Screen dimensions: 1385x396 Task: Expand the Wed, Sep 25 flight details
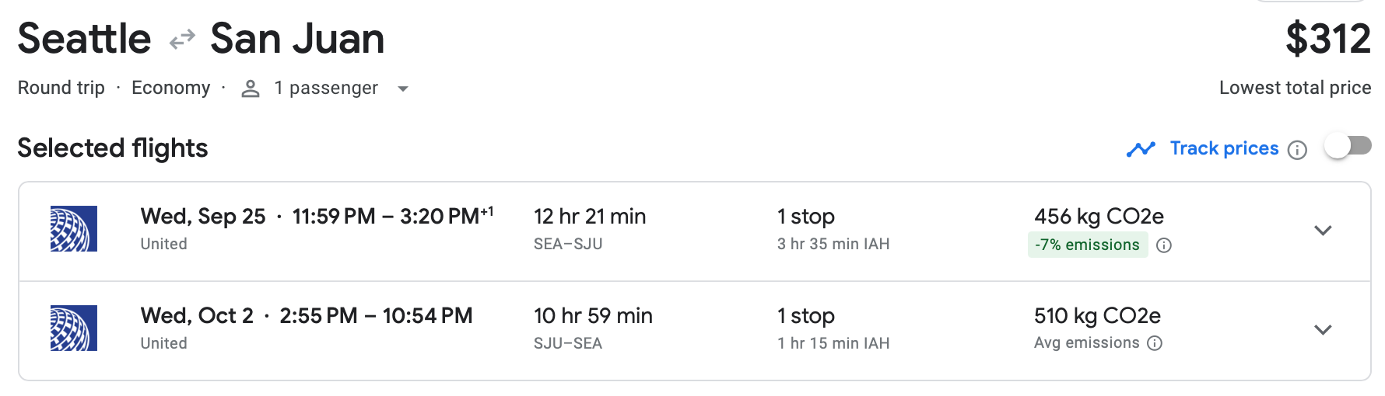pyautogui.click(x=1323, y=231)
